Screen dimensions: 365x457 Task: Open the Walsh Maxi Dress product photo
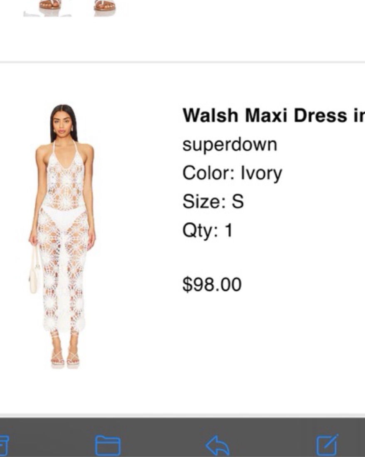pos(62,236)
